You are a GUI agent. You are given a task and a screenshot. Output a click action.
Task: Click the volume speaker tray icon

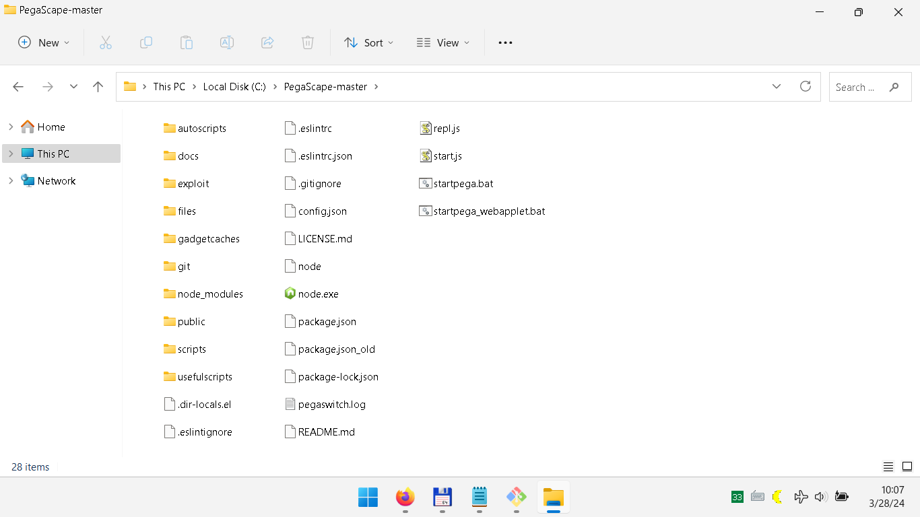click(820, 497)
